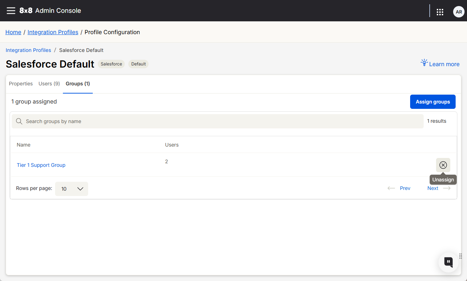Open Integration Profiles in top breadcrumb
467x281 pixels.
(x=53, y=32)
